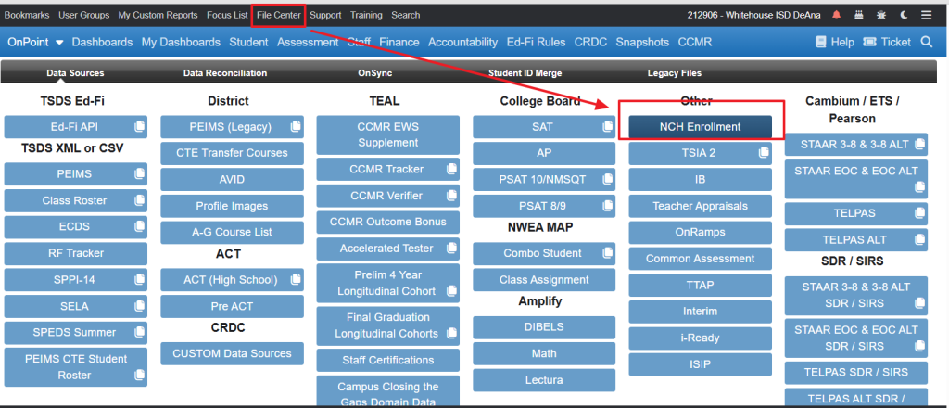Go to Accountability in the navigation bar

pyautogui.click(x=463, y=42)
